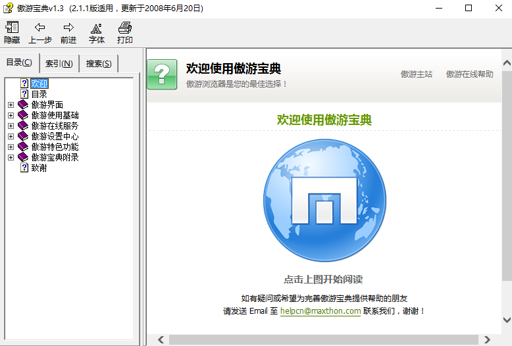This screenshot has height=346, width=512.
Task: Go back with the 上一步 arrow icon
Action: (x=40, y=28)
